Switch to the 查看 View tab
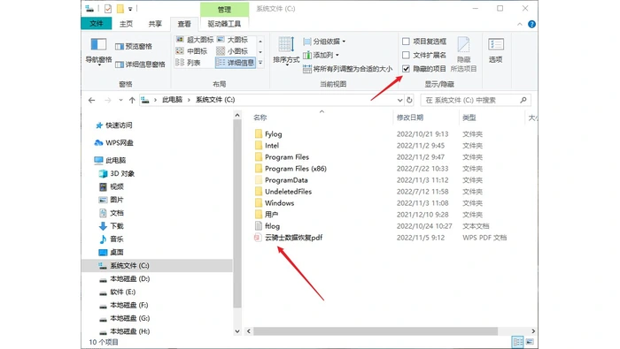This screenshot has width=620, height=349. coord(184,24)
